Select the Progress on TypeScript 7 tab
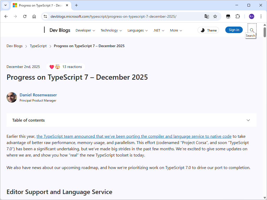 (41, 5)
